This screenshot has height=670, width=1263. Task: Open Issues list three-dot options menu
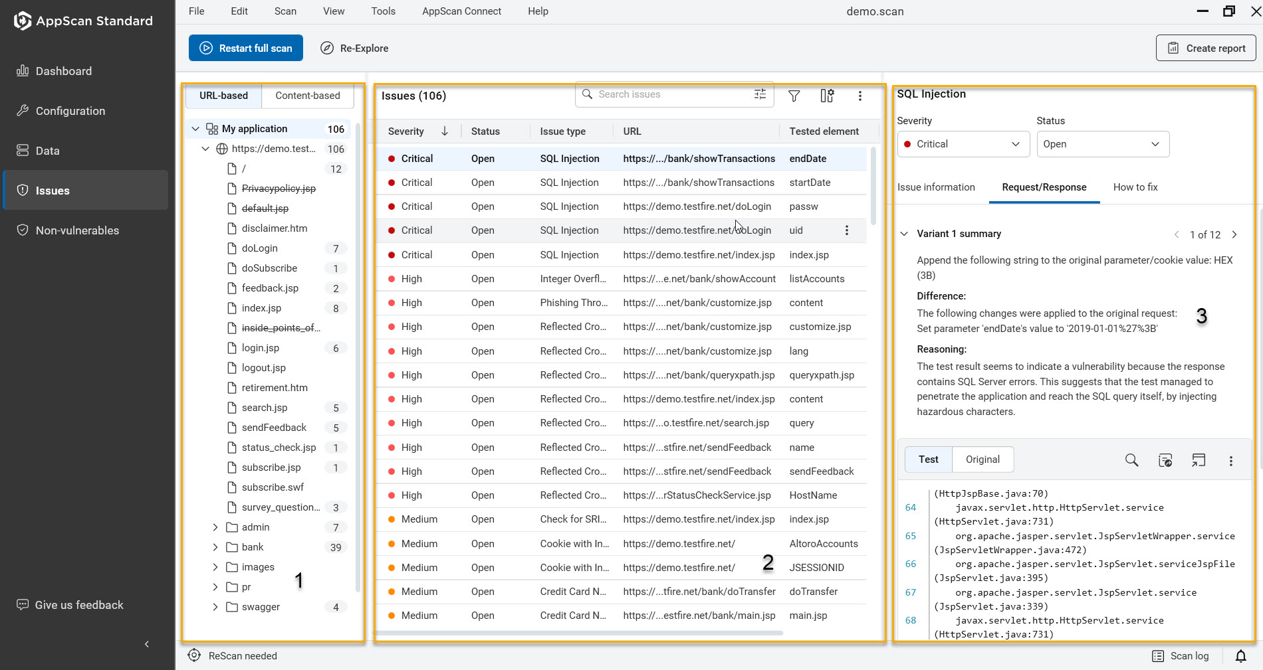pyautogui.click(x=860, y=96)
